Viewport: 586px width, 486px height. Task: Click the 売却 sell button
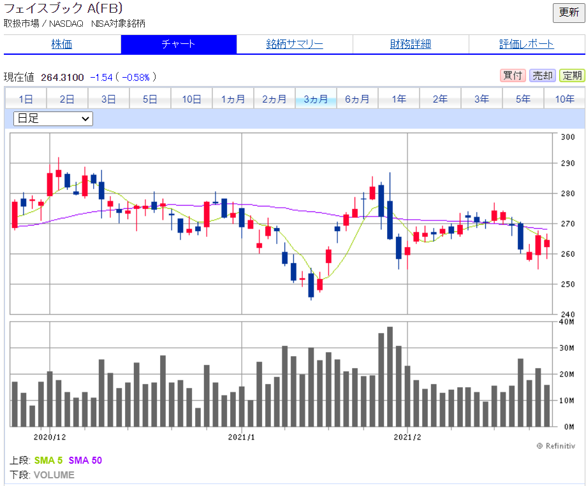point(543,76)
